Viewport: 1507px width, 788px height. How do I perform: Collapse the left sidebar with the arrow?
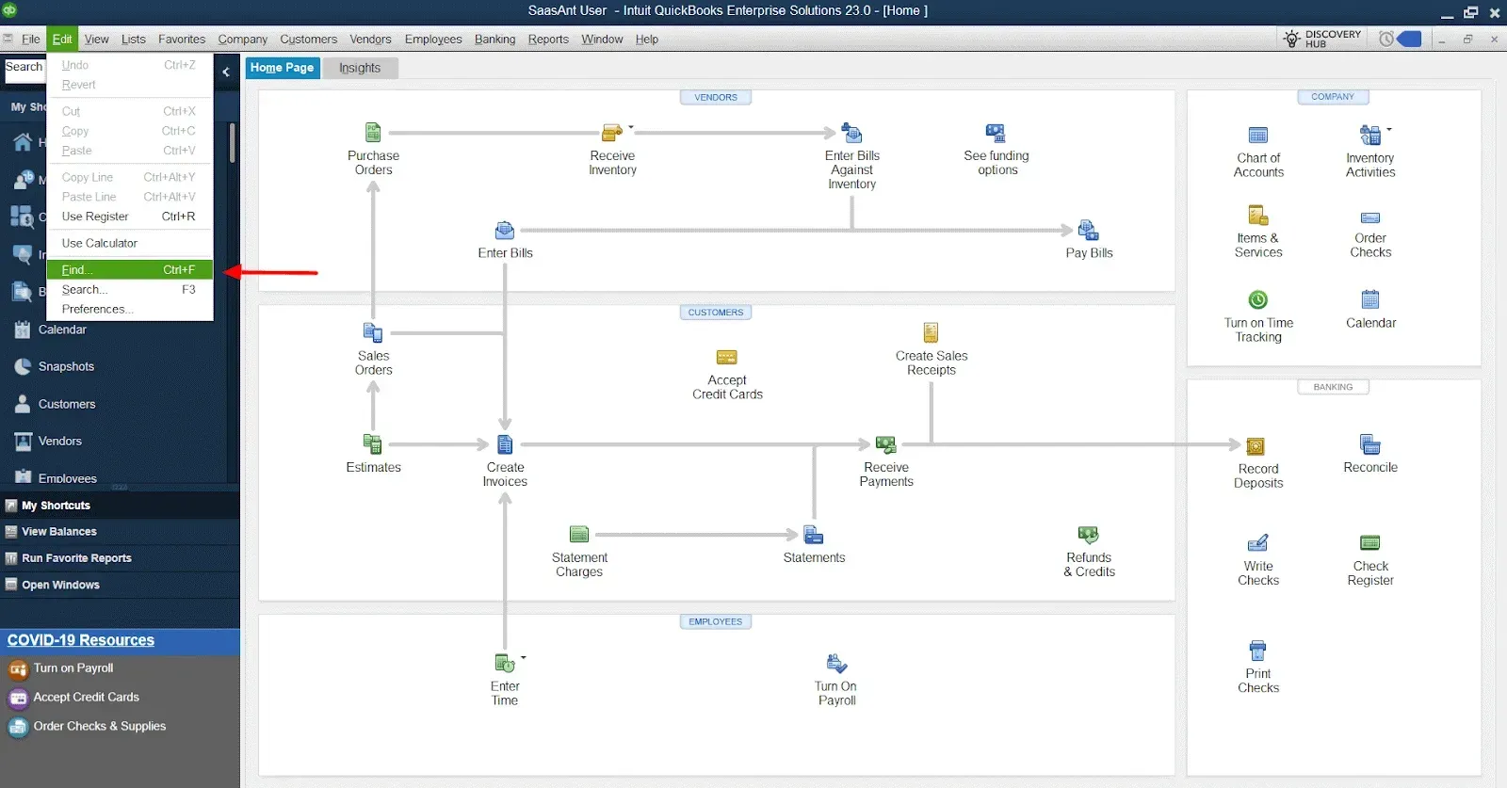(226, 72)
